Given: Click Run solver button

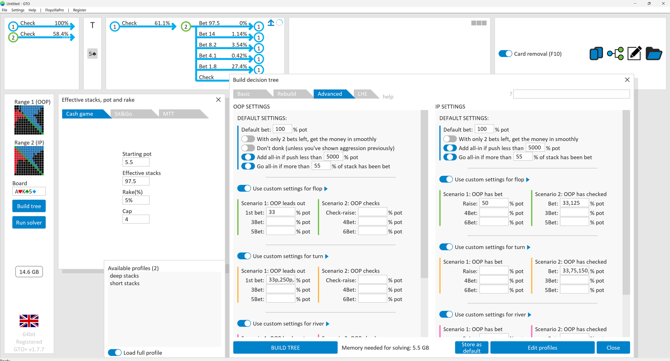Looking at the screenshot, I should pos(29,222).
